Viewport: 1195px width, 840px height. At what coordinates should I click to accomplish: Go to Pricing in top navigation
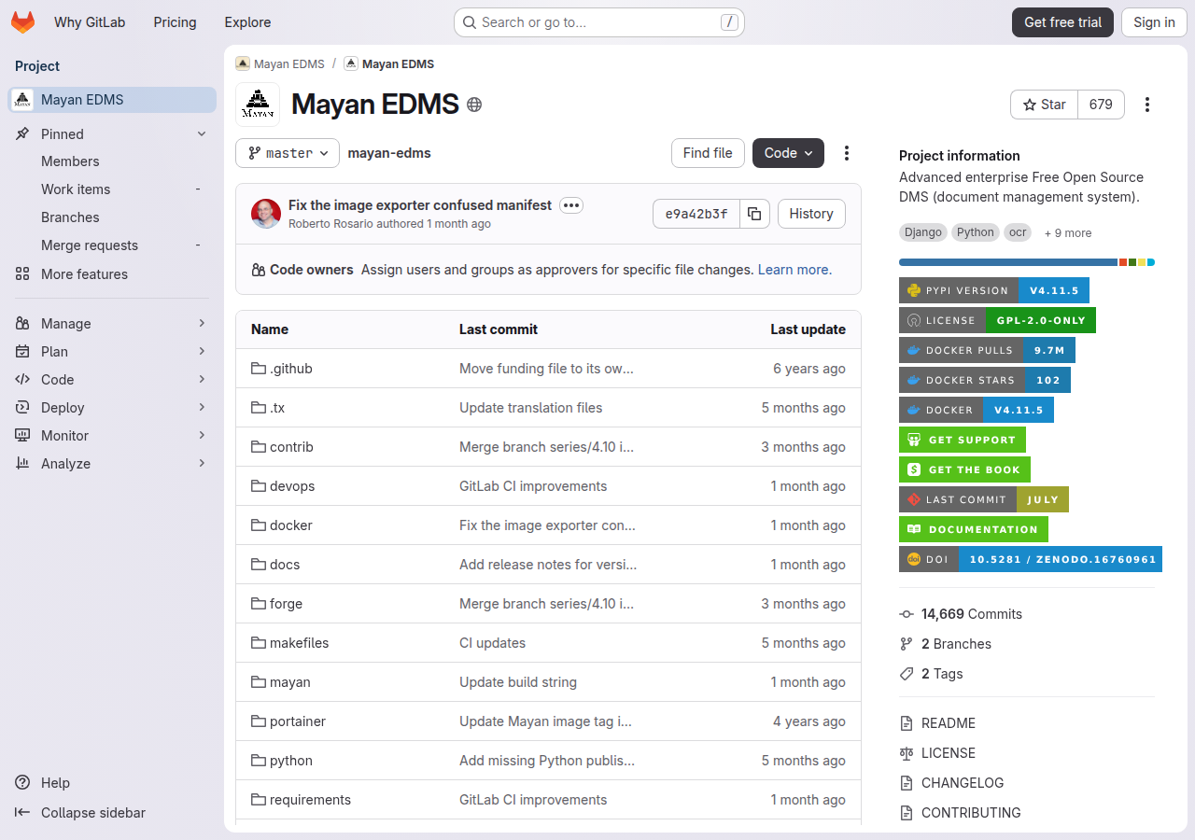pos(175,22)
